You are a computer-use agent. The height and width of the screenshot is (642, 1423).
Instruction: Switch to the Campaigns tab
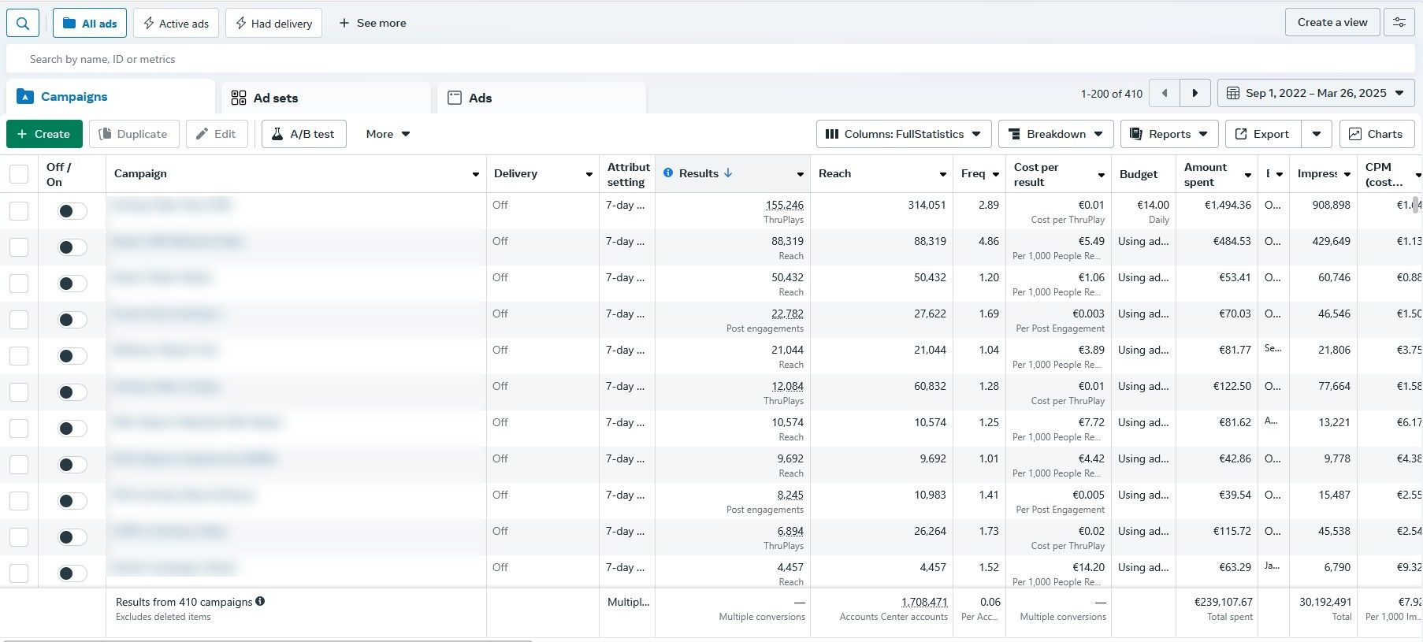tap(110, 97)
